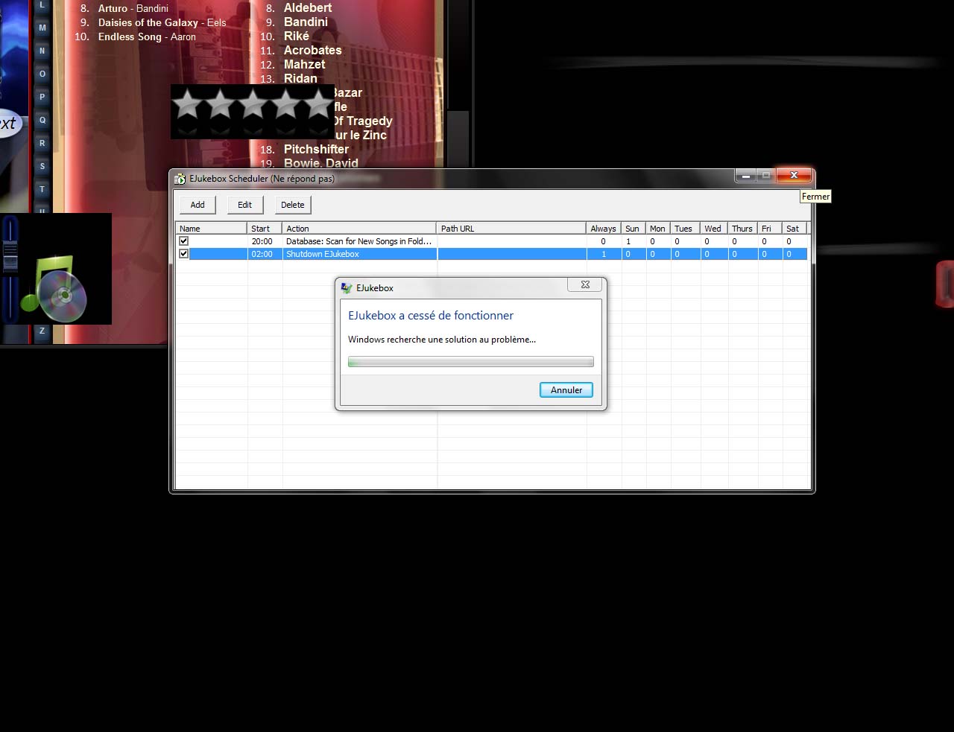Jump to letter N in alphabet bar
Viewport: 954px width, 732px height.
42,51
